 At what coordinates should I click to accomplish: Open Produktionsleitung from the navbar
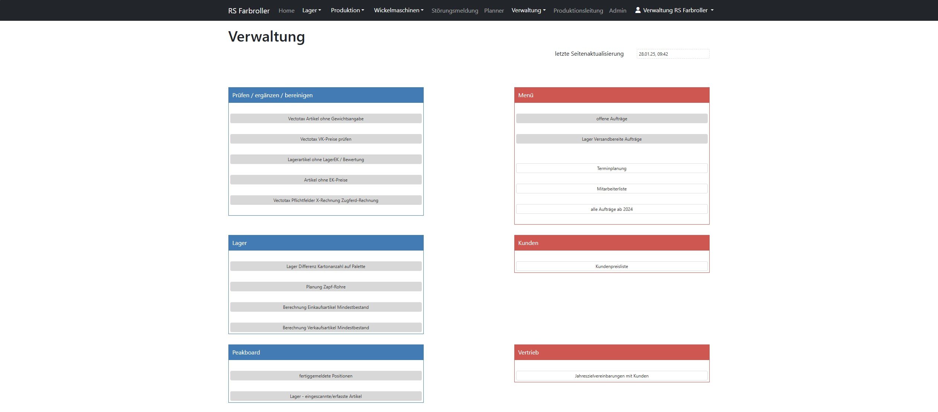pyautogui.click(x=578, y=11)
